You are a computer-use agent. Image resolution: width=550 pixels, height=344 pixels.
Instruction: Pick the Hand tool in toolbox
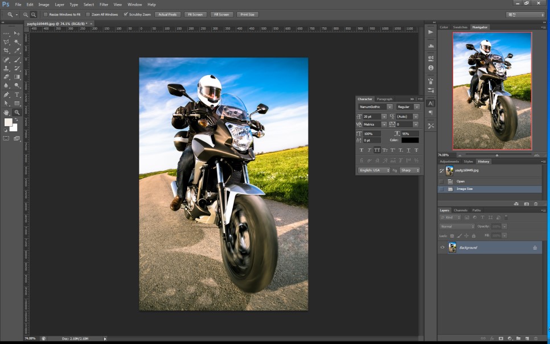7,113
